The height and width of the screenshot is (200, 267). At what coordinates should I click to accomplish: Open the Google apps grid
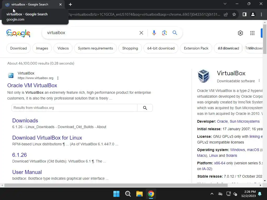(252, 33)
